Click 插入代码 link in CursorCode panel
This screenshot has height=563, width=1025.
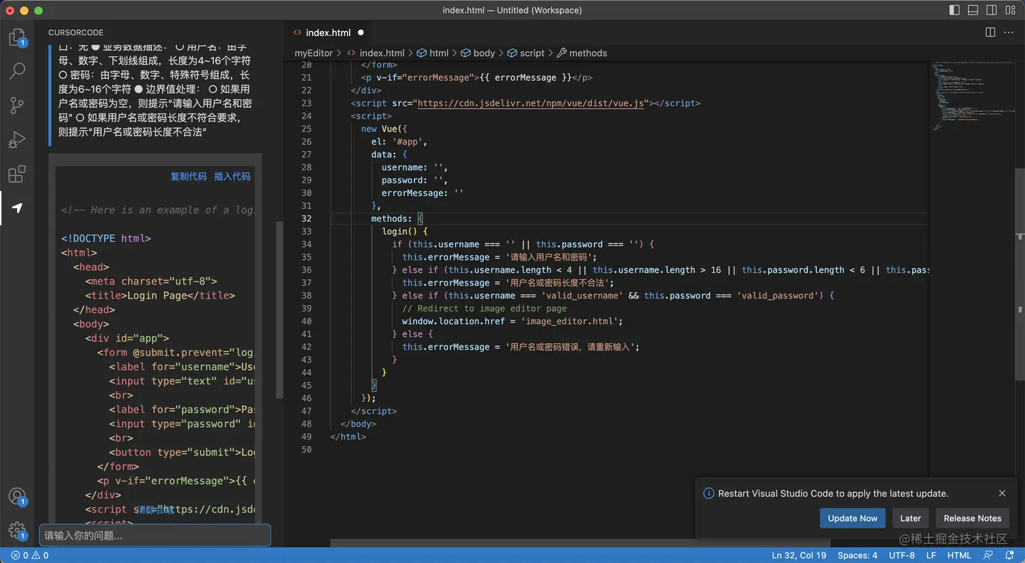tap(233, 176)
